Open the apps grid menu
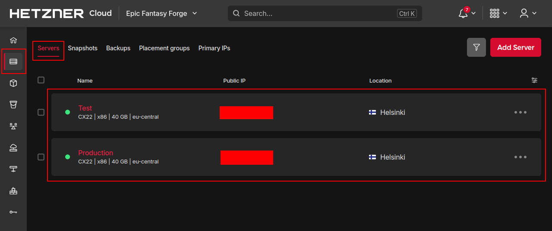Image resolution: width=552 pixels, height=231 pixels. 495,13
